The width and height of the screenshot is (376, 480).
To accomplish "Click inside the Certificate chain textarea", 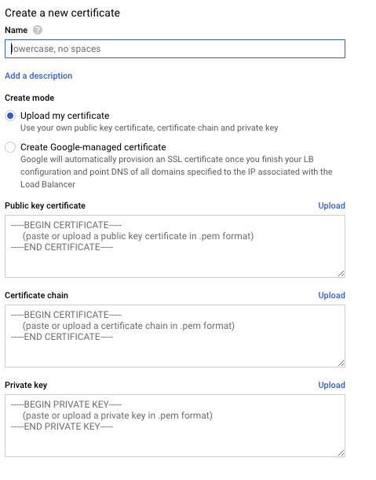I will coord(175,336).
